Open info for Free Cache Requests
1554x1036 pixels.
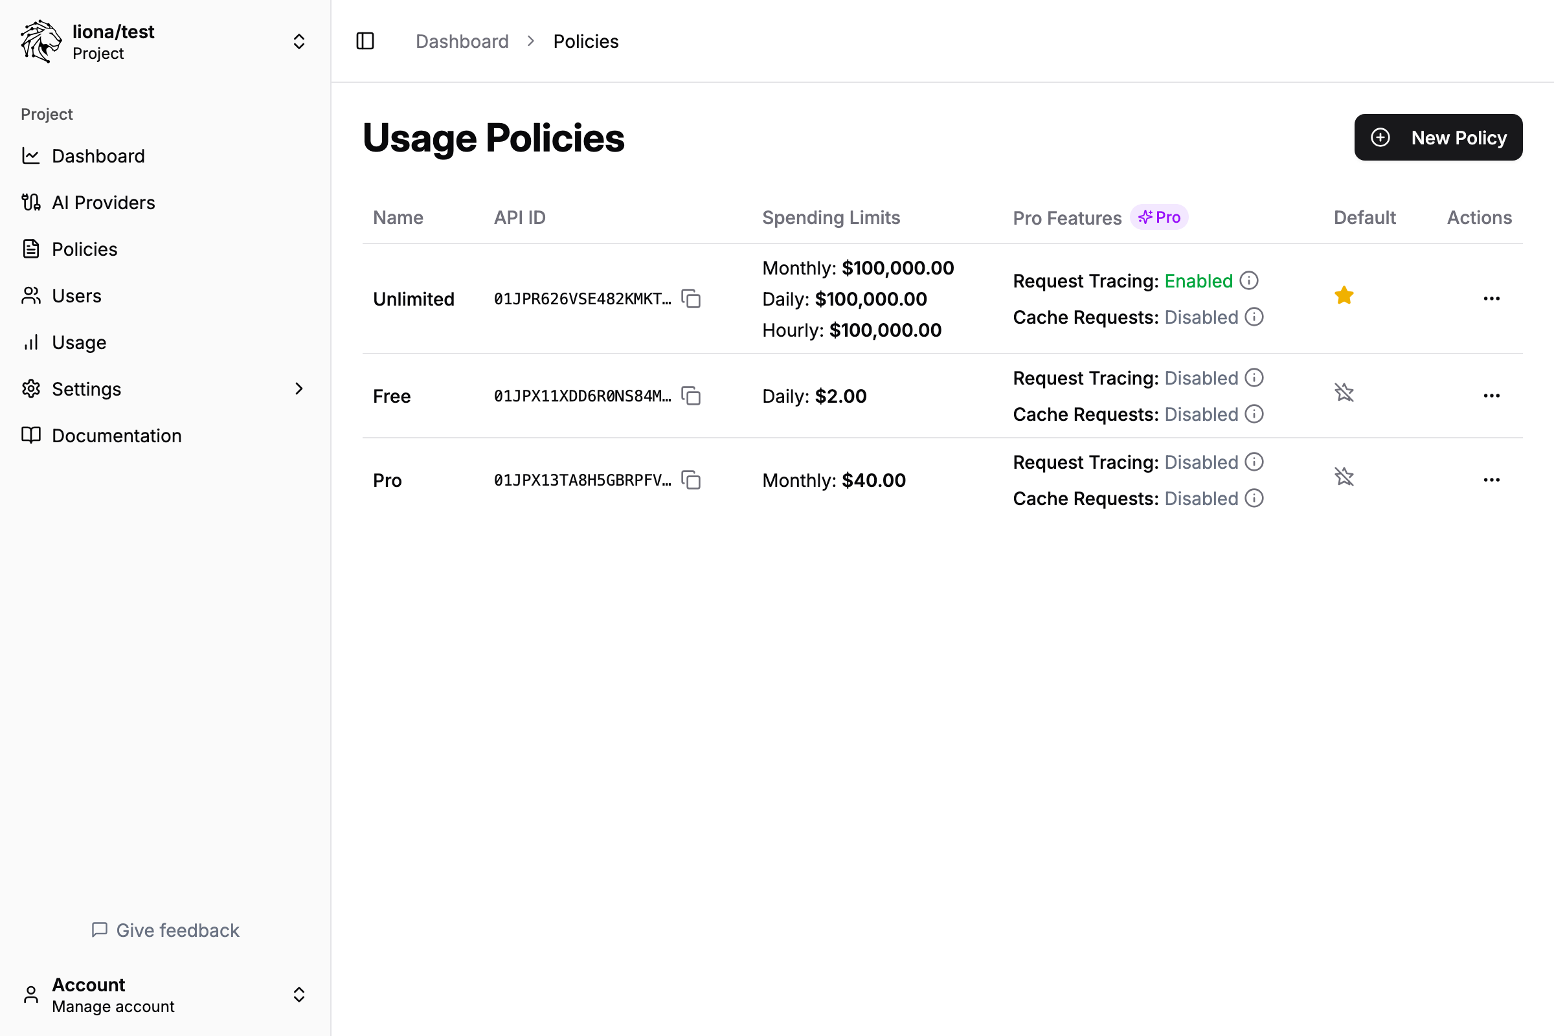tap(1254, 414)
